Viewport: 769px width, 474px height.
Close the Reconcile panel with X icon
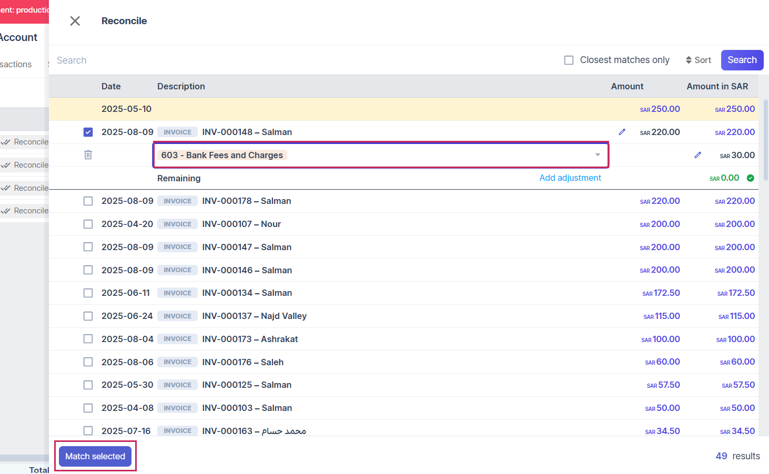(75, 21)
